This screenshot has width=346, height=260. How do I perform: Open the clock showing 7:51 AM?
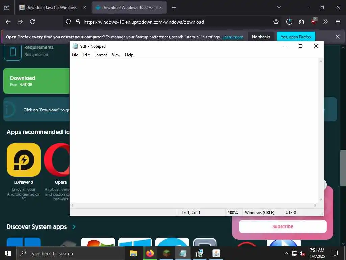coord(317,253)
